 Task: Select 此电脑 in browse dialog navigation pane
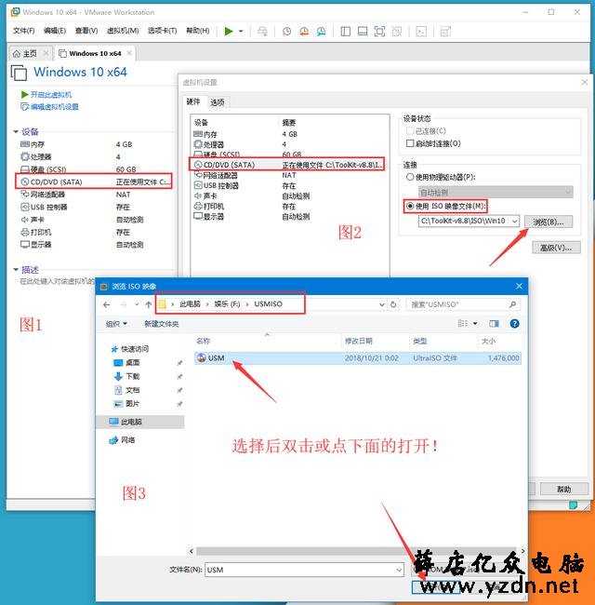tap(140, 422)
